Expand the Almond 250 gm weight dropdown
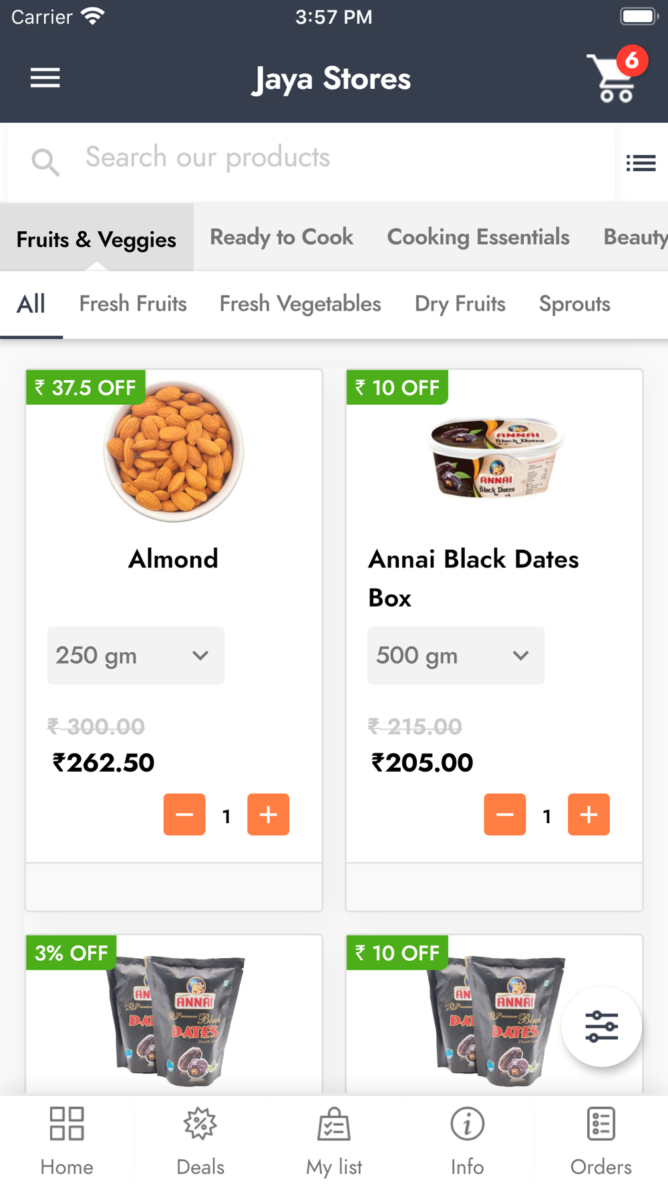This screenshot has height=1188, width=668. tap(136, 655)
